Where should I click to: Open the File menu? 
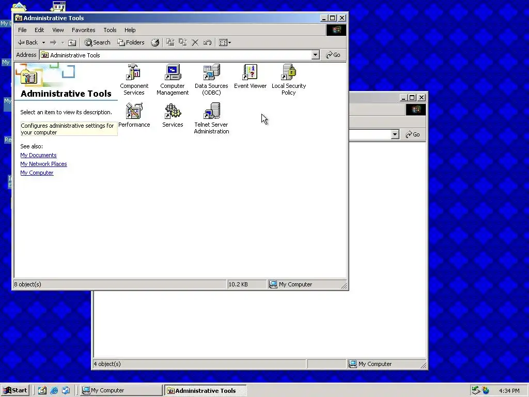[22, 30]
